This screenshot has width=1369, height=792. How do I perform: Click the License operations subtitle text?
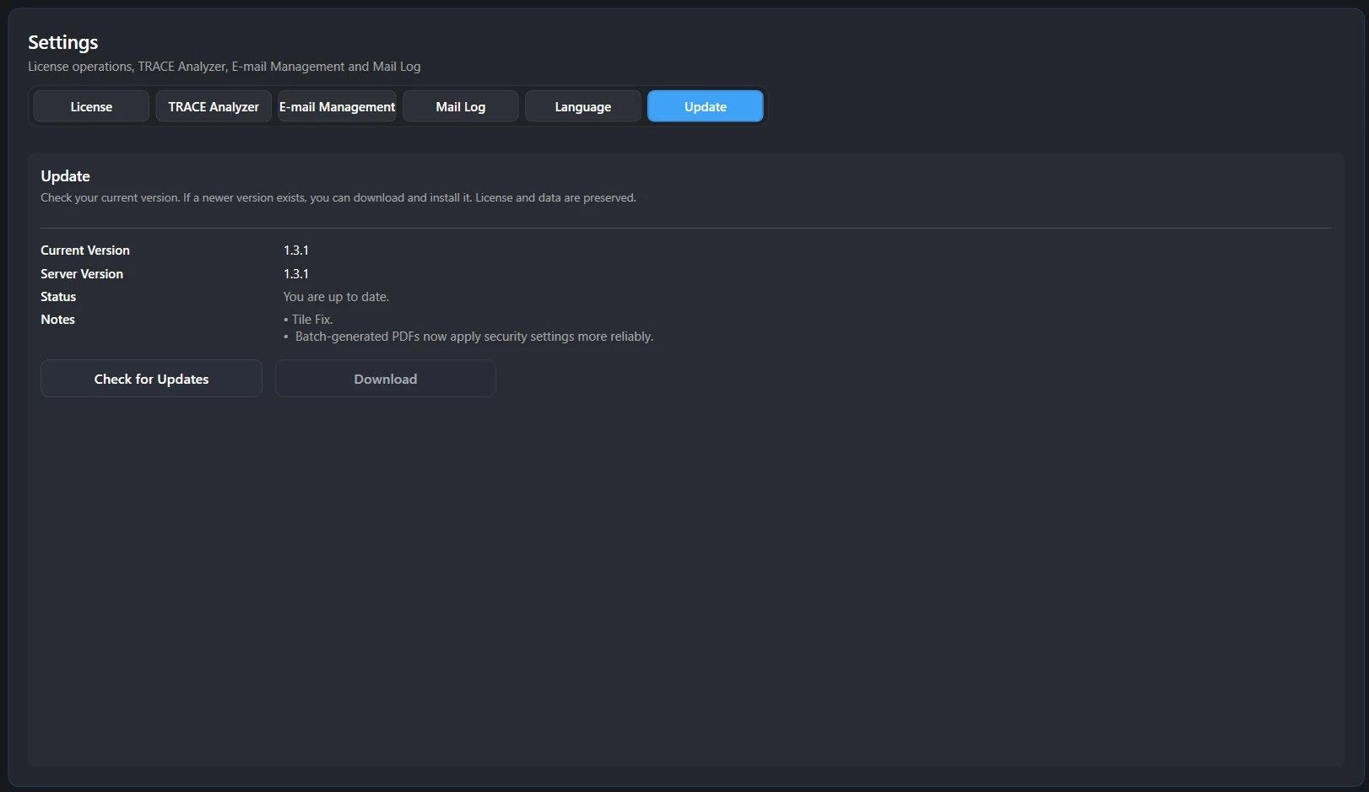224,66
